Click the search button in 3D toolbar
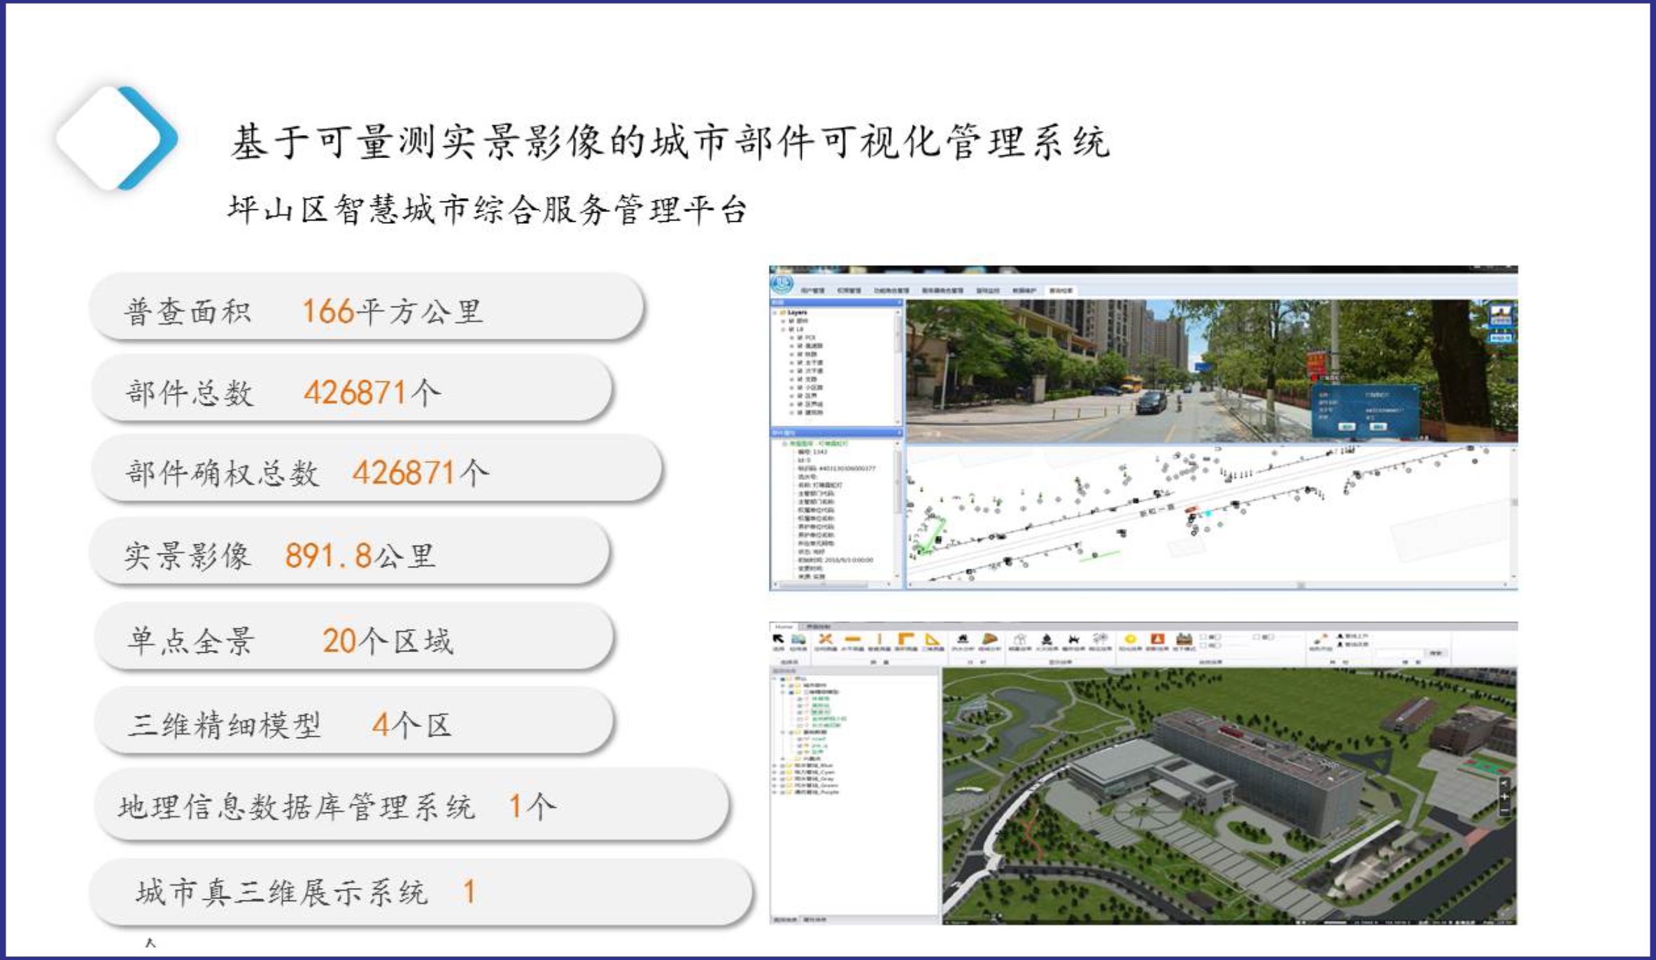The image size is (1656, 960). (x=1436, y=653)
